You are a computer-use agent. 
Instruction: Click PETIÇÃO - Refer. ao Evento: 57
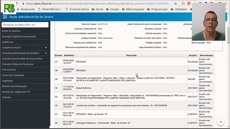pyautogui.click(x=92, y=114)
